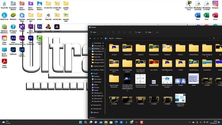Click the chevron after Pictures in the breadcrumb
The image size is (222, 125).
tap(122, 39)
